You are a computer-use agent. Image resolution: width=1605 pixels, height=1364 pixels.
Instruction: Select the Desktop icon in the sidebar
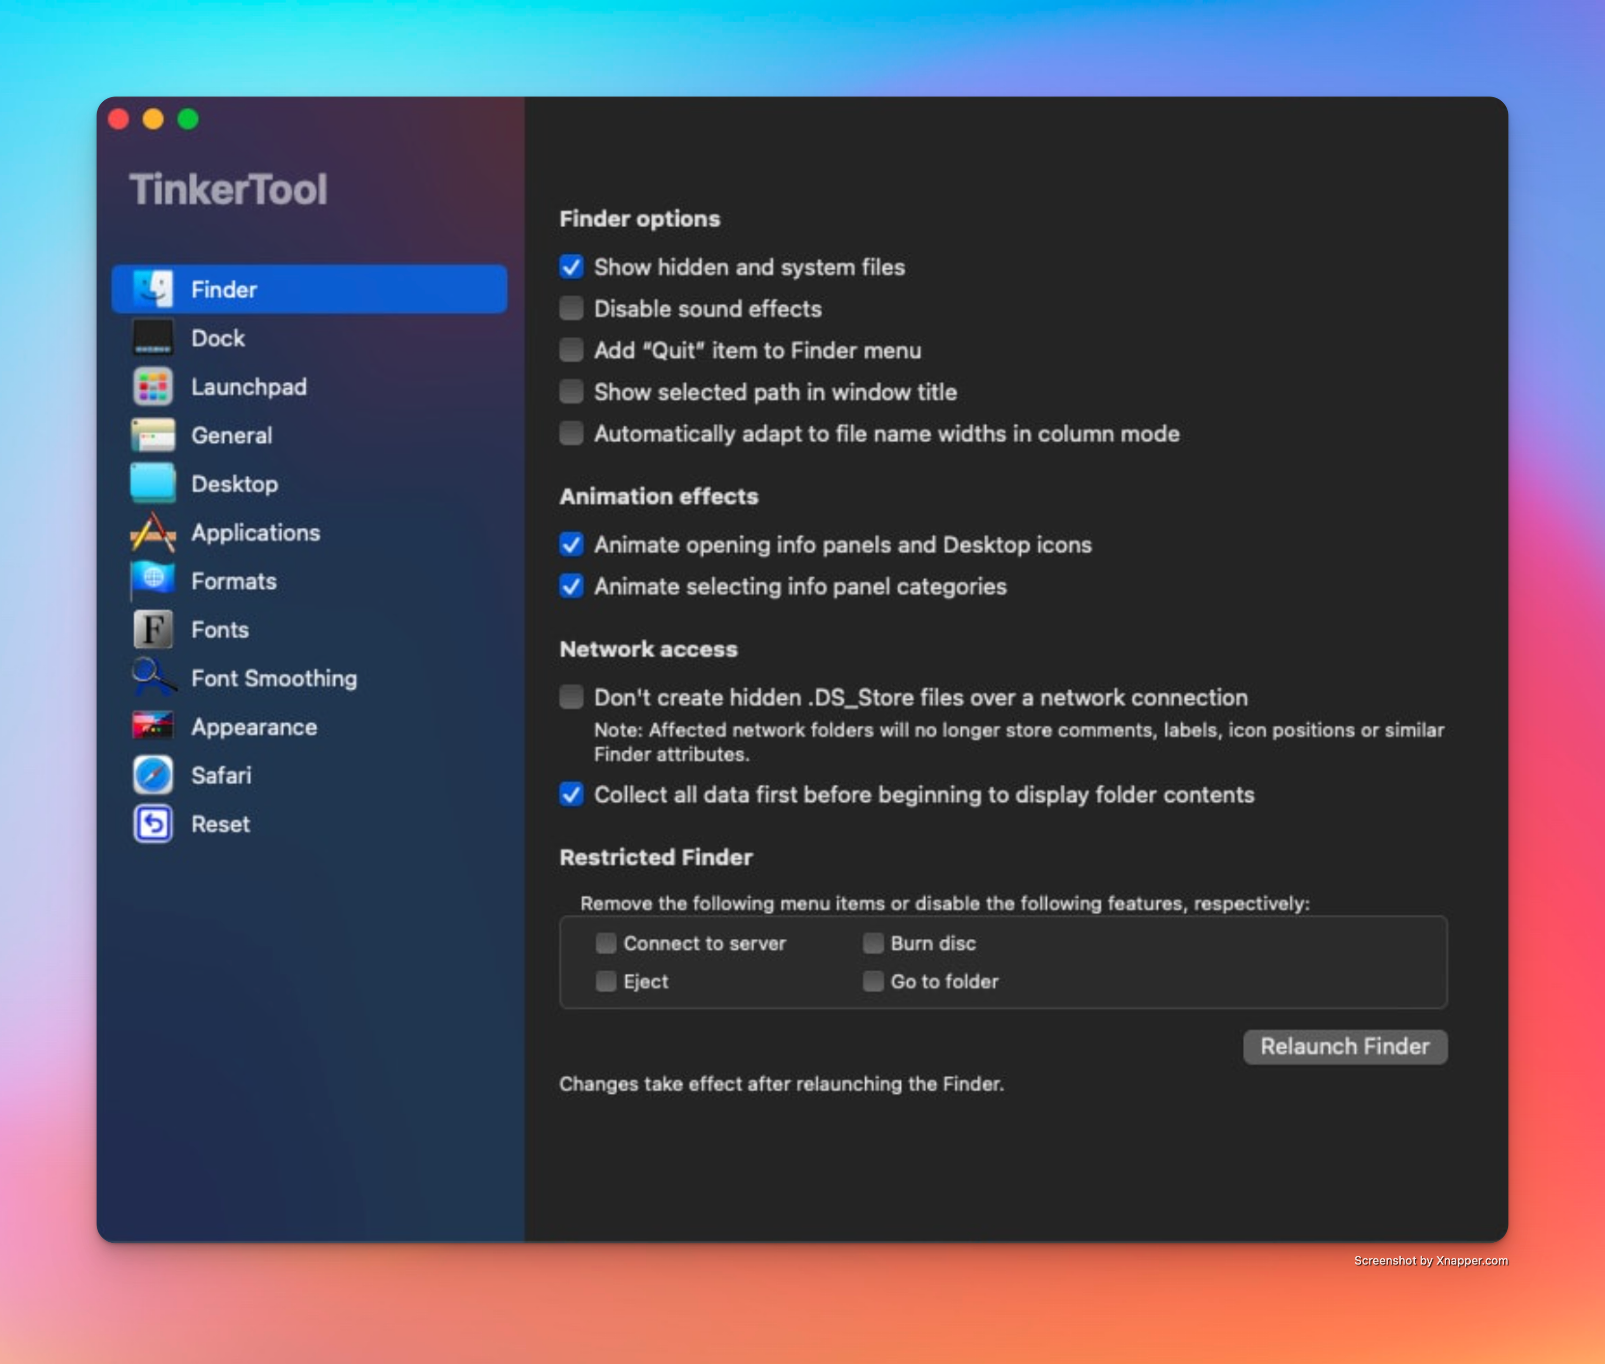click(153, 483)
